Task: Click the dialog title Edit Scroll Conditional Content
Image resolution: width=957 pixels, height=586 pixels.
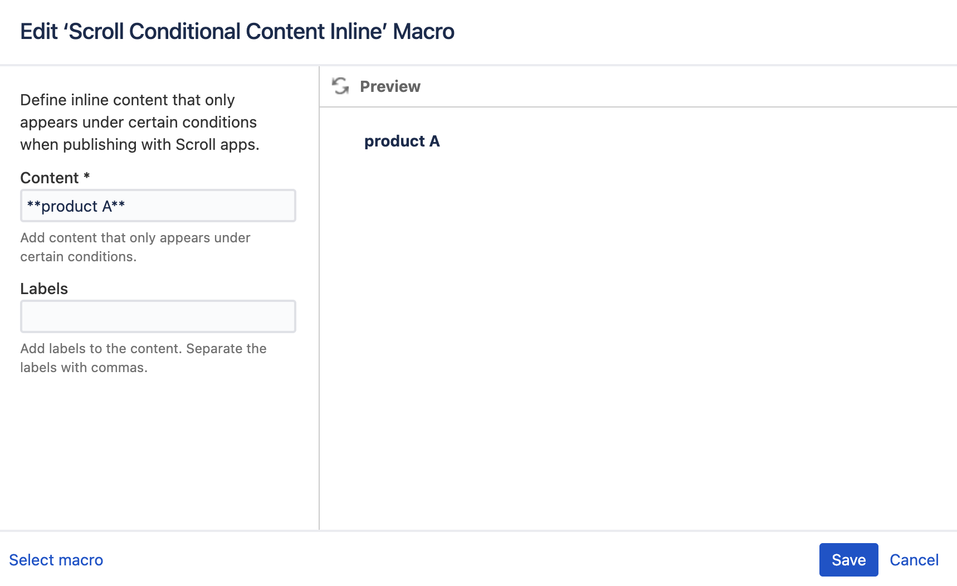Action: [237, 32]
